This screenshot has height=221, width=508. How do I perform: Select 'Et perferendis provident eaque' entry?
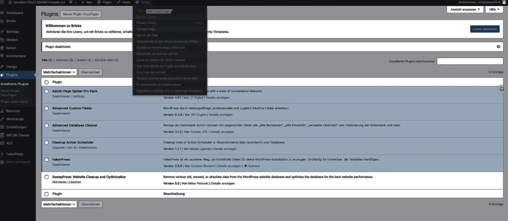(159, 84)
